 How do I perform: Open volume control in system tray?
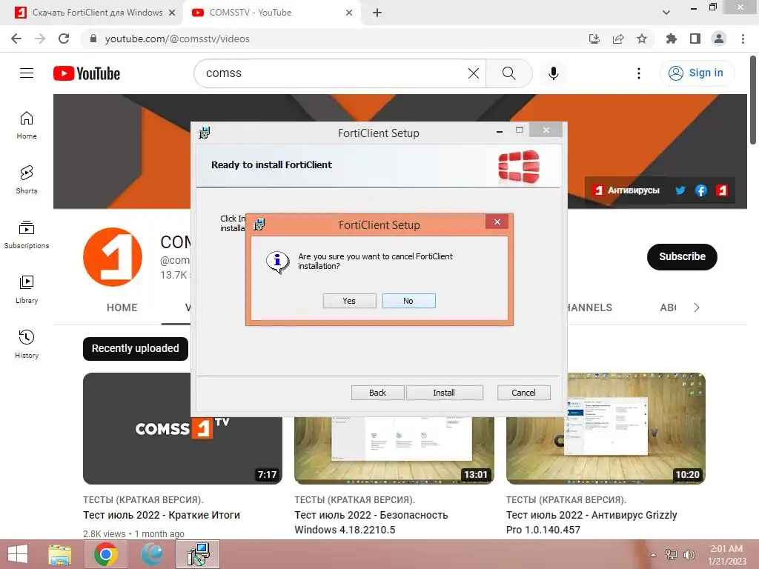coord(689,555)
